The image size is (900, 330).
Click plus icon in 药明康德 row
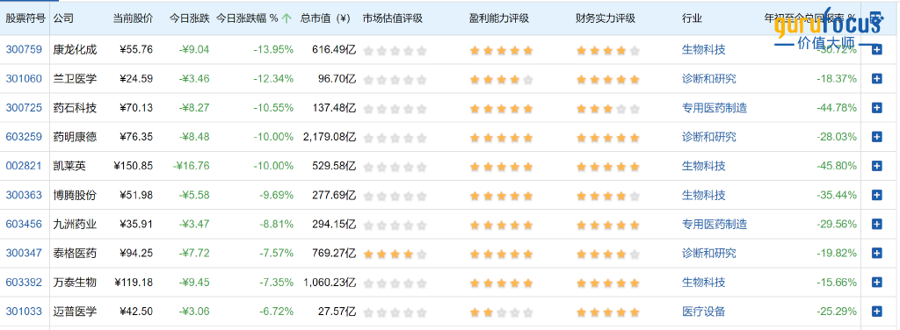[876, 137]
